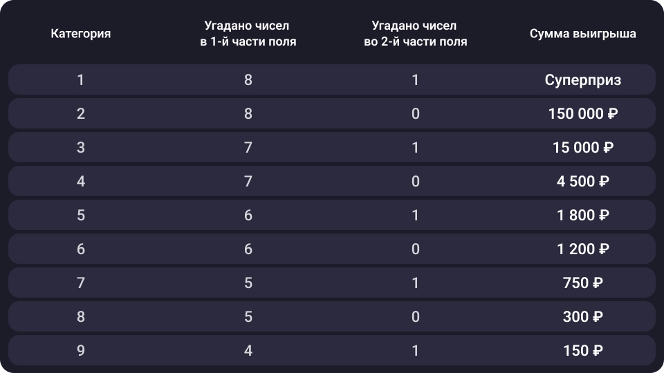Select the 750 ₽ prize amount

click(582, 283)
